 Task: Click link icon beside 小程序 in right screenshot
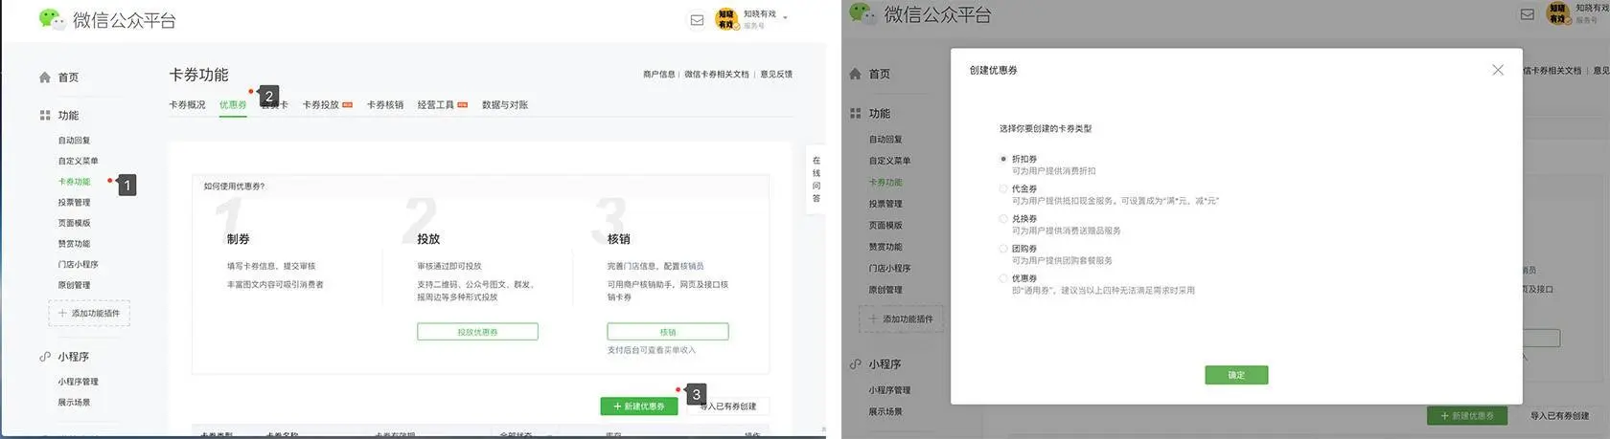(856, 364)
